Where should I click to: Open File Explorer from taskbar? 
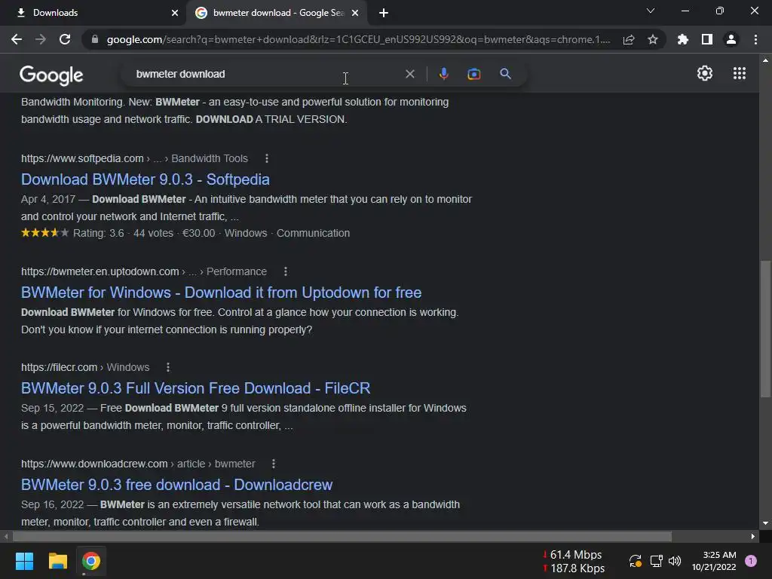pos(57,561)
